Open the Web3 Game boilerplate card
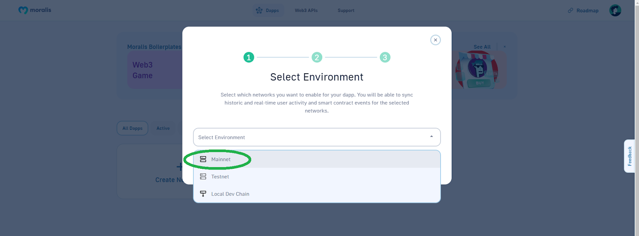 155,70
